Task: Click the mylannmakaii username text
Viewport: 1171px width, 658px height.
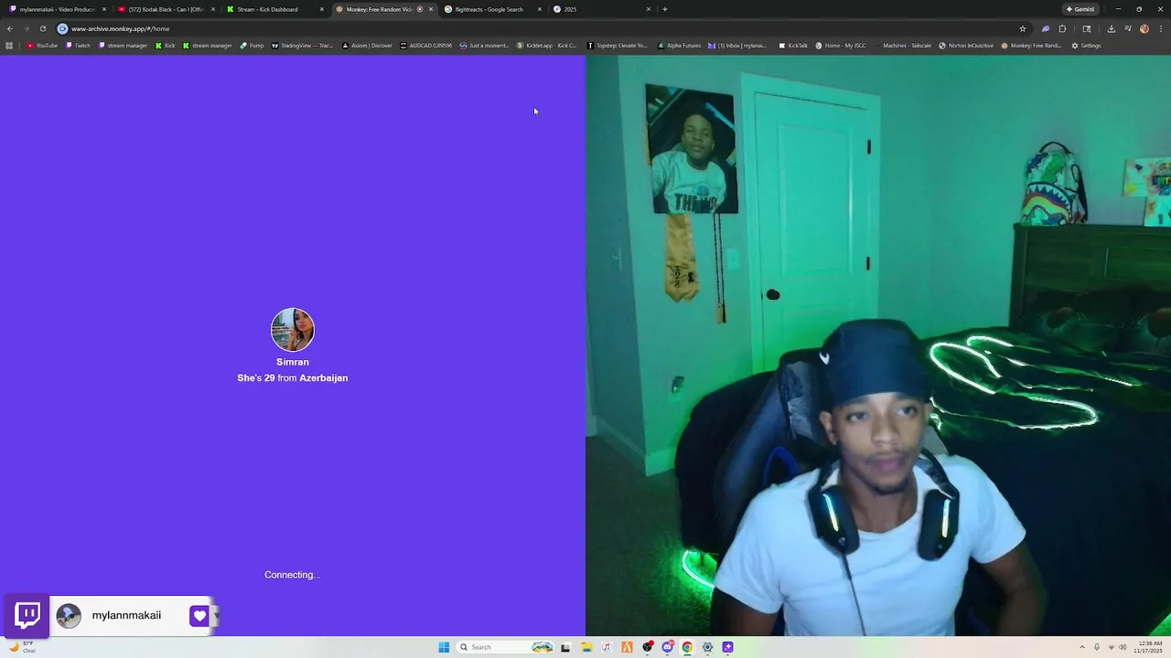Action: click(x=126, y=615)
